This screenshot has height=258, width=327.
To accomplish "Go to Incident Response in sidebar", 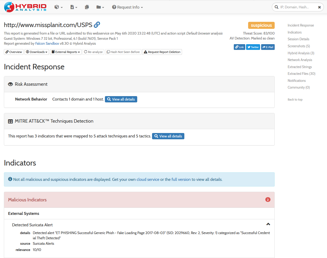I will tap(301, 25).
